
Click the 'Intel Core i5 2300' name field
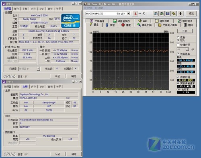pyautogui.click(x=39, y=15)
